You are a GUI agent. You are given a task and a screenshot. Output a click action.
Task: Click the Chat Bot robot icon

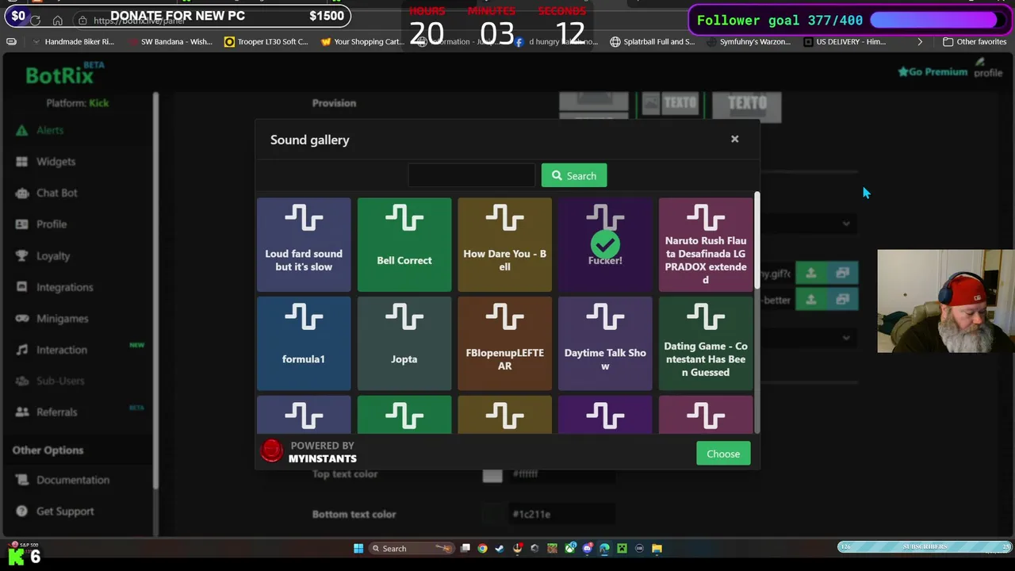click(x=21, y=193)
